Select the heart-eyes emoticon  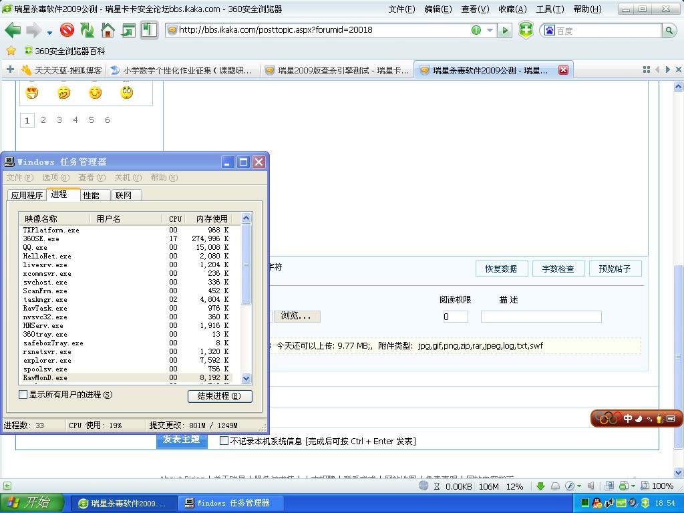pos(32,92)
